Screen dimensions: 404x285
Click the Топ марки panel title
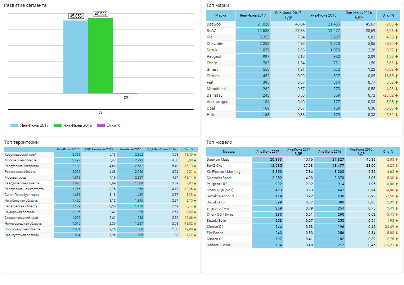coord(217,5)
